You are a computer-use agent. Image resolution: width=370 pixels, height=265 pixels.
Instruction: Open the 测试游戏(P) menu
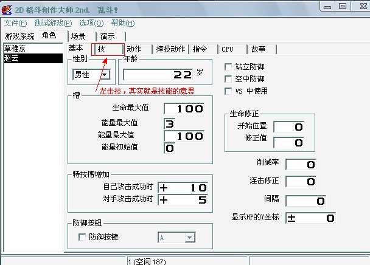tap(53, 23)
